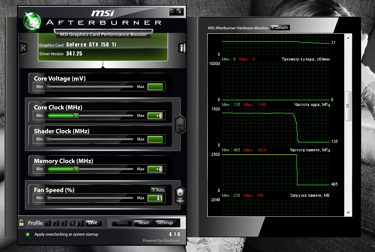Click the GeForce GTX 750 Ti label

point(91,45)
